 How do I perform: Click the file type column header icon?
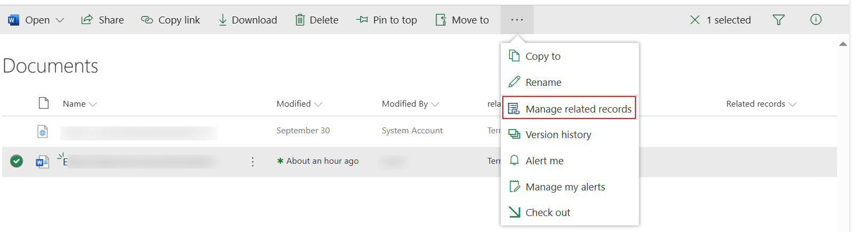click(44, 103)
